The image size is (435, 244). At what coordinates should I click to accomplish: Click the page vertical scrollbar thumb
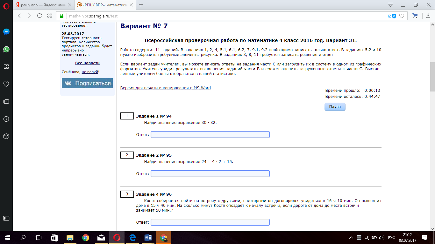tap(432, 76)
